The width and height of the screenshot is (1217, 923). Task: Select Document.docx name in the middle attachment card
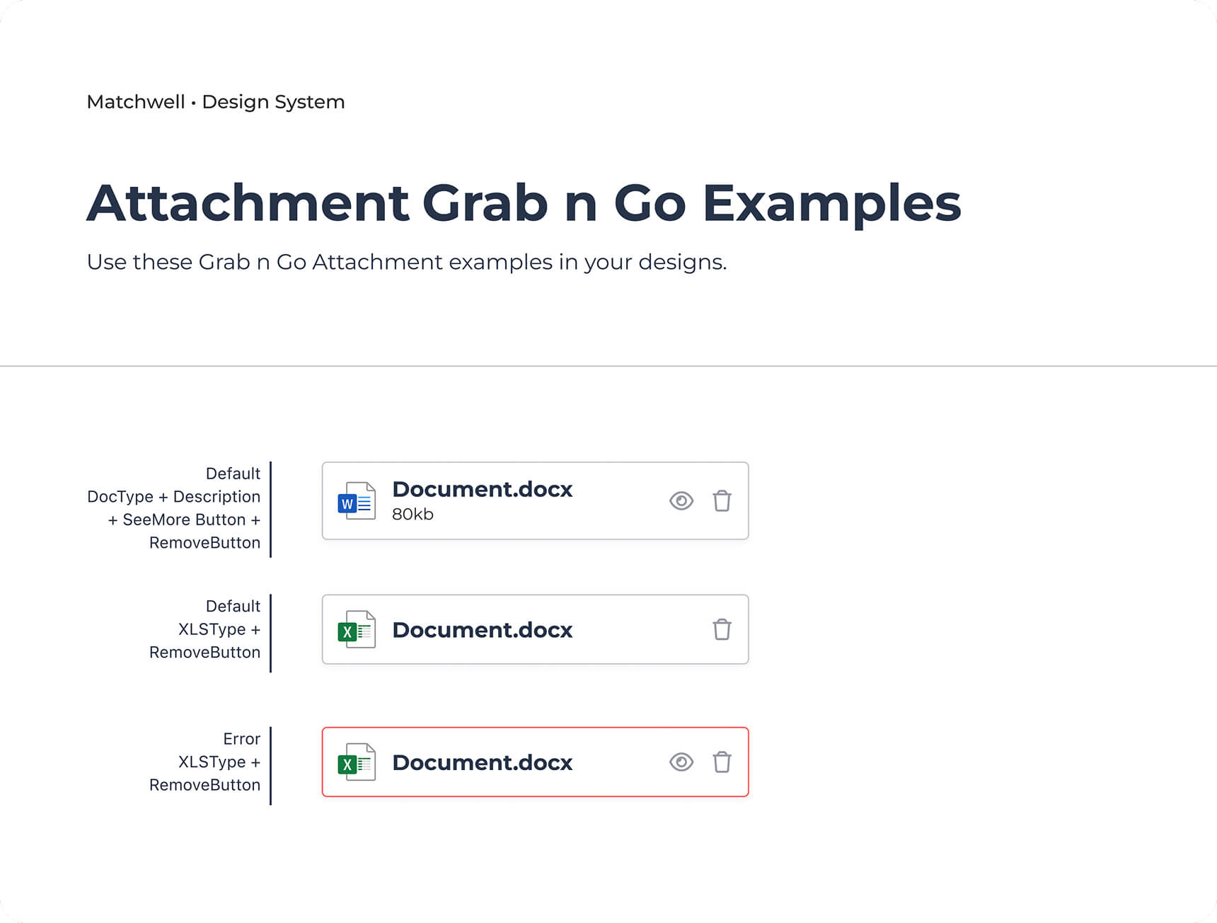482,630
